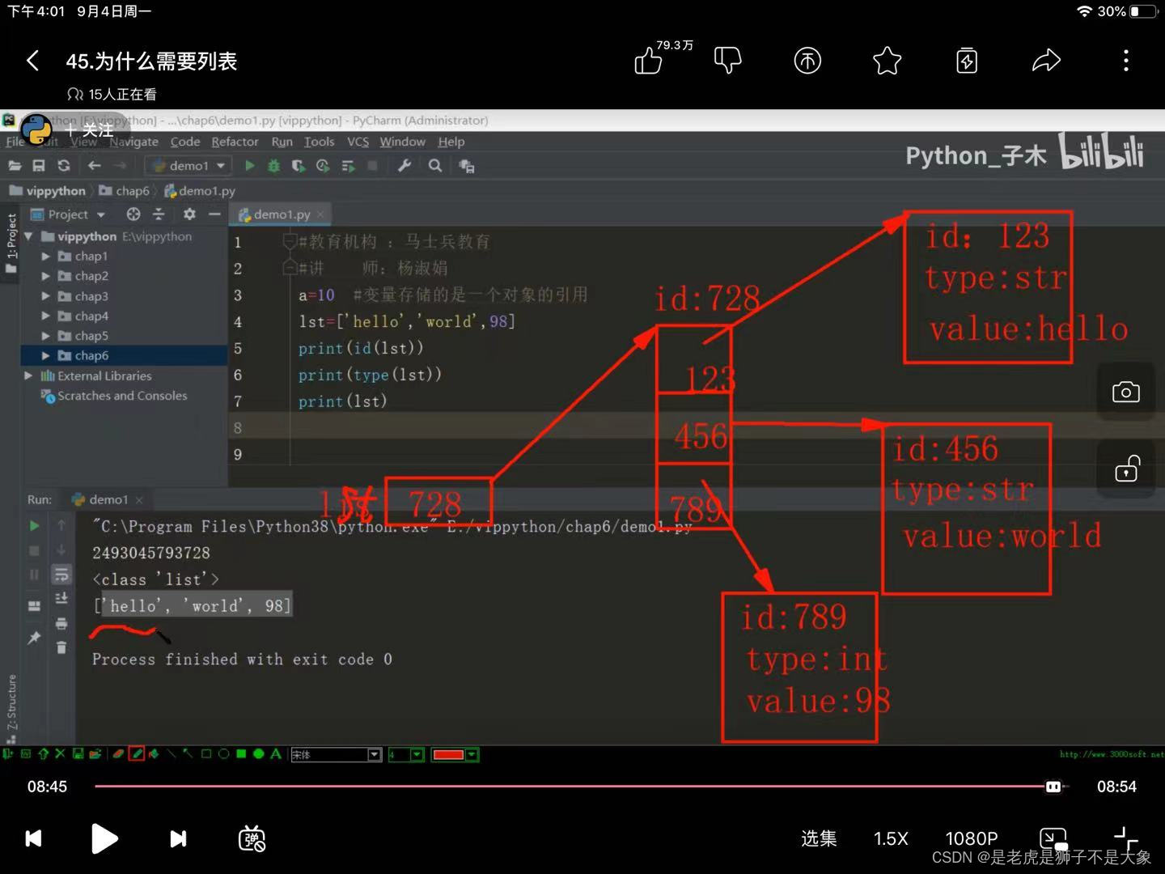The width and height of the screenshot is (1165, 874).
Task: Click the Search Everywhere magnifier
Action: pyautogui.click(x=435, y=165)
